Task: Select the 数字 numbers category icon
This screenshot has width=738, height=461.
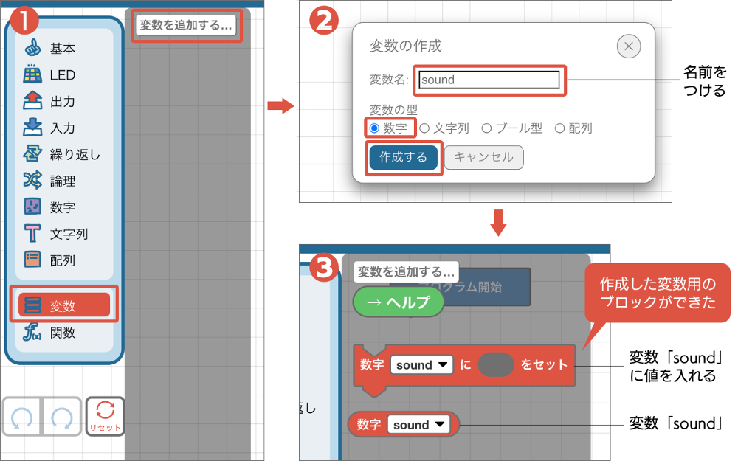Action: pyautogui.click(x=32, y=207)
